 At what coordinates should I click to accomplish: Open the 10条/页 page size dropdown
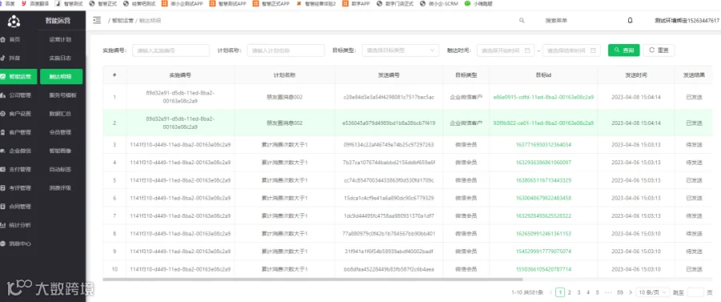(x=653, y=292)
